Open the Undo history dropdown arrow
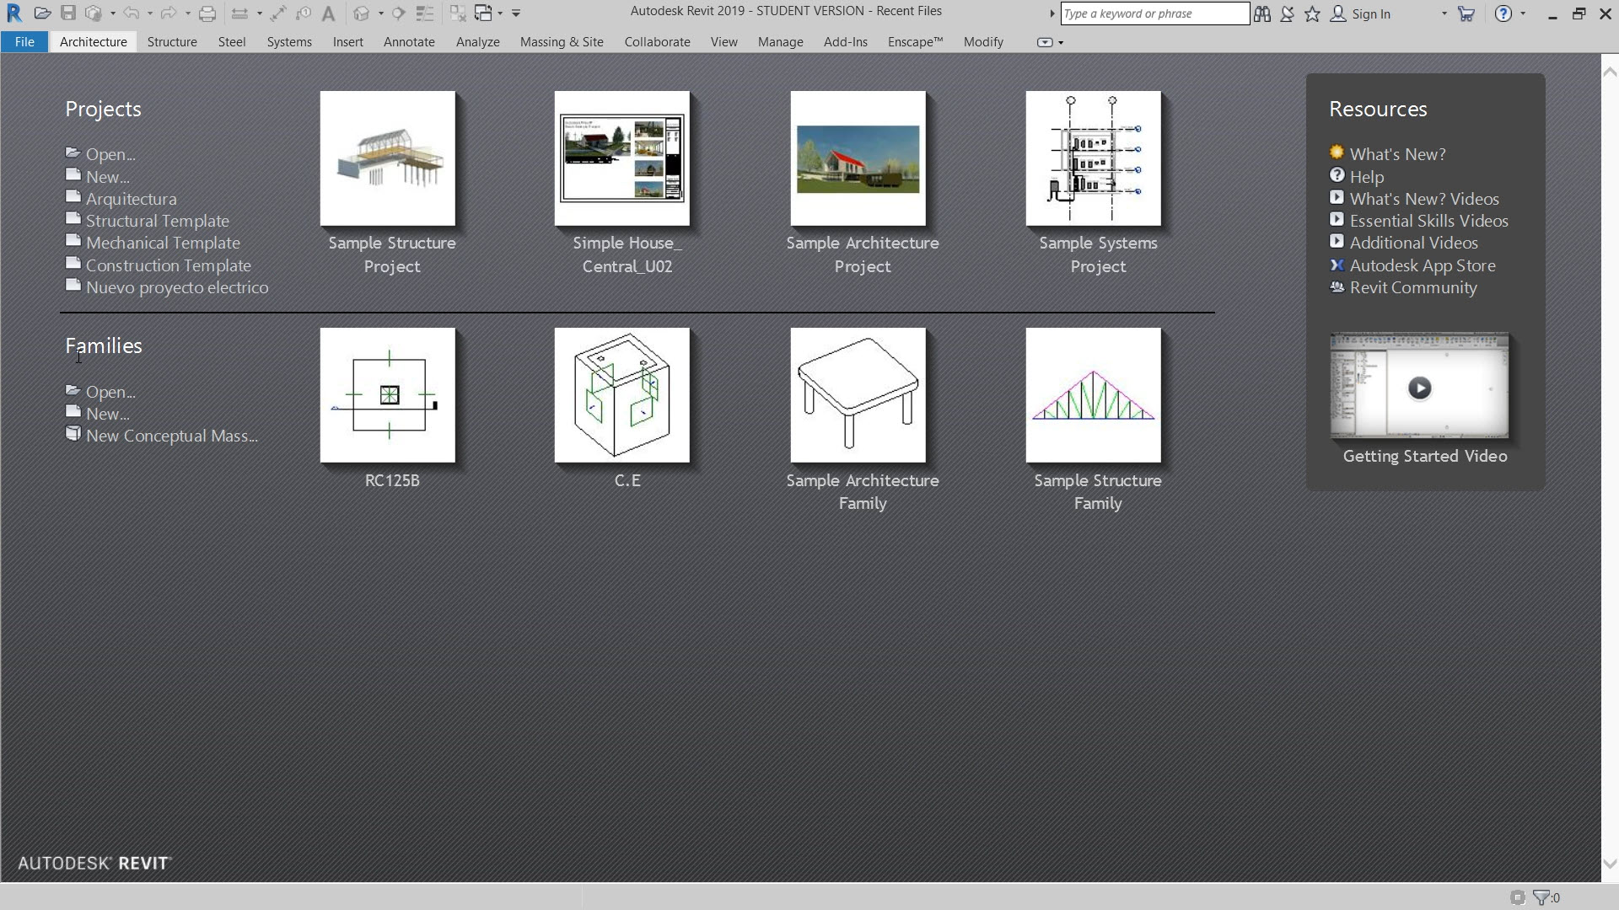1619x910 pixels. [149, 13]
